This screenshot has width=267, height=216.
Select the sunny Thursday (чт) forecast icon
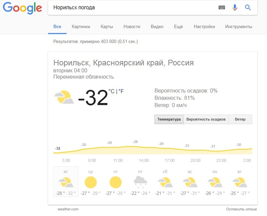(x=115, y=182)
